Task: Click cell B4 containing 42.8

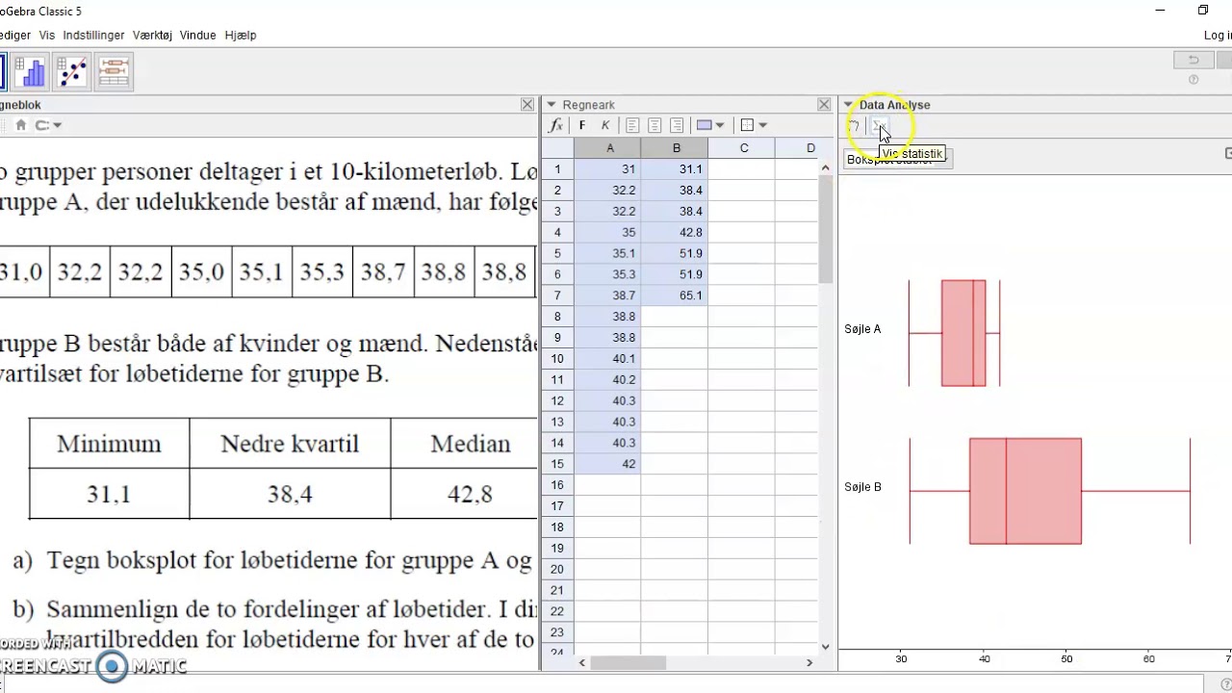Action: coord(675,232)
